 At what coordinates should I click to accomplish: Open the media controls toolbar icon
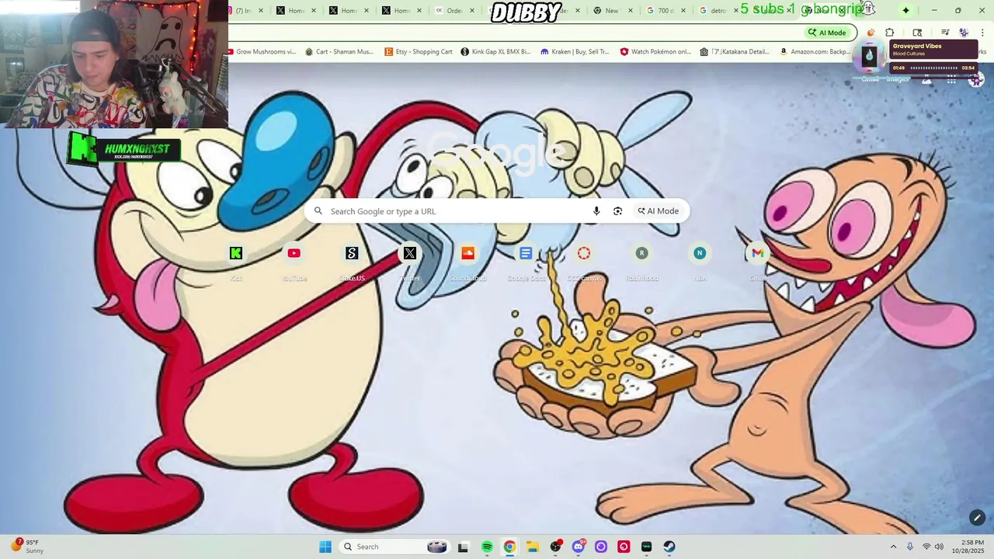945,33
